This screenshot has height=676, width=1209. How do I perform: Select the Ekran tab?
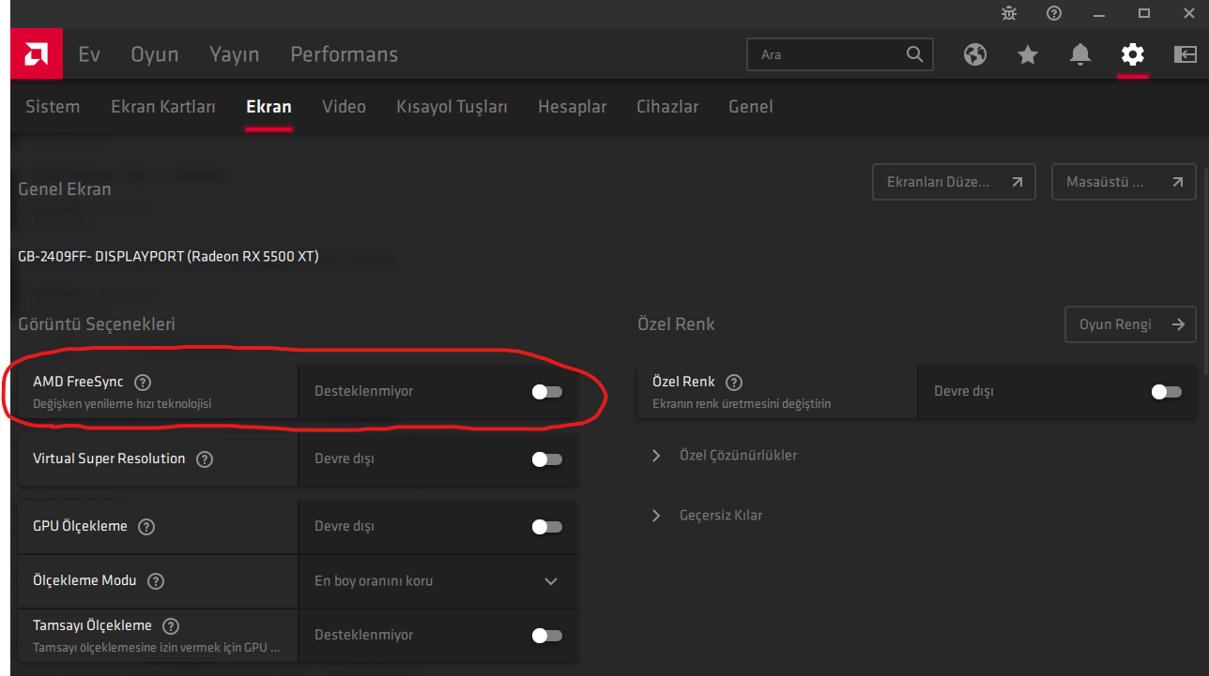pos(268,107)
